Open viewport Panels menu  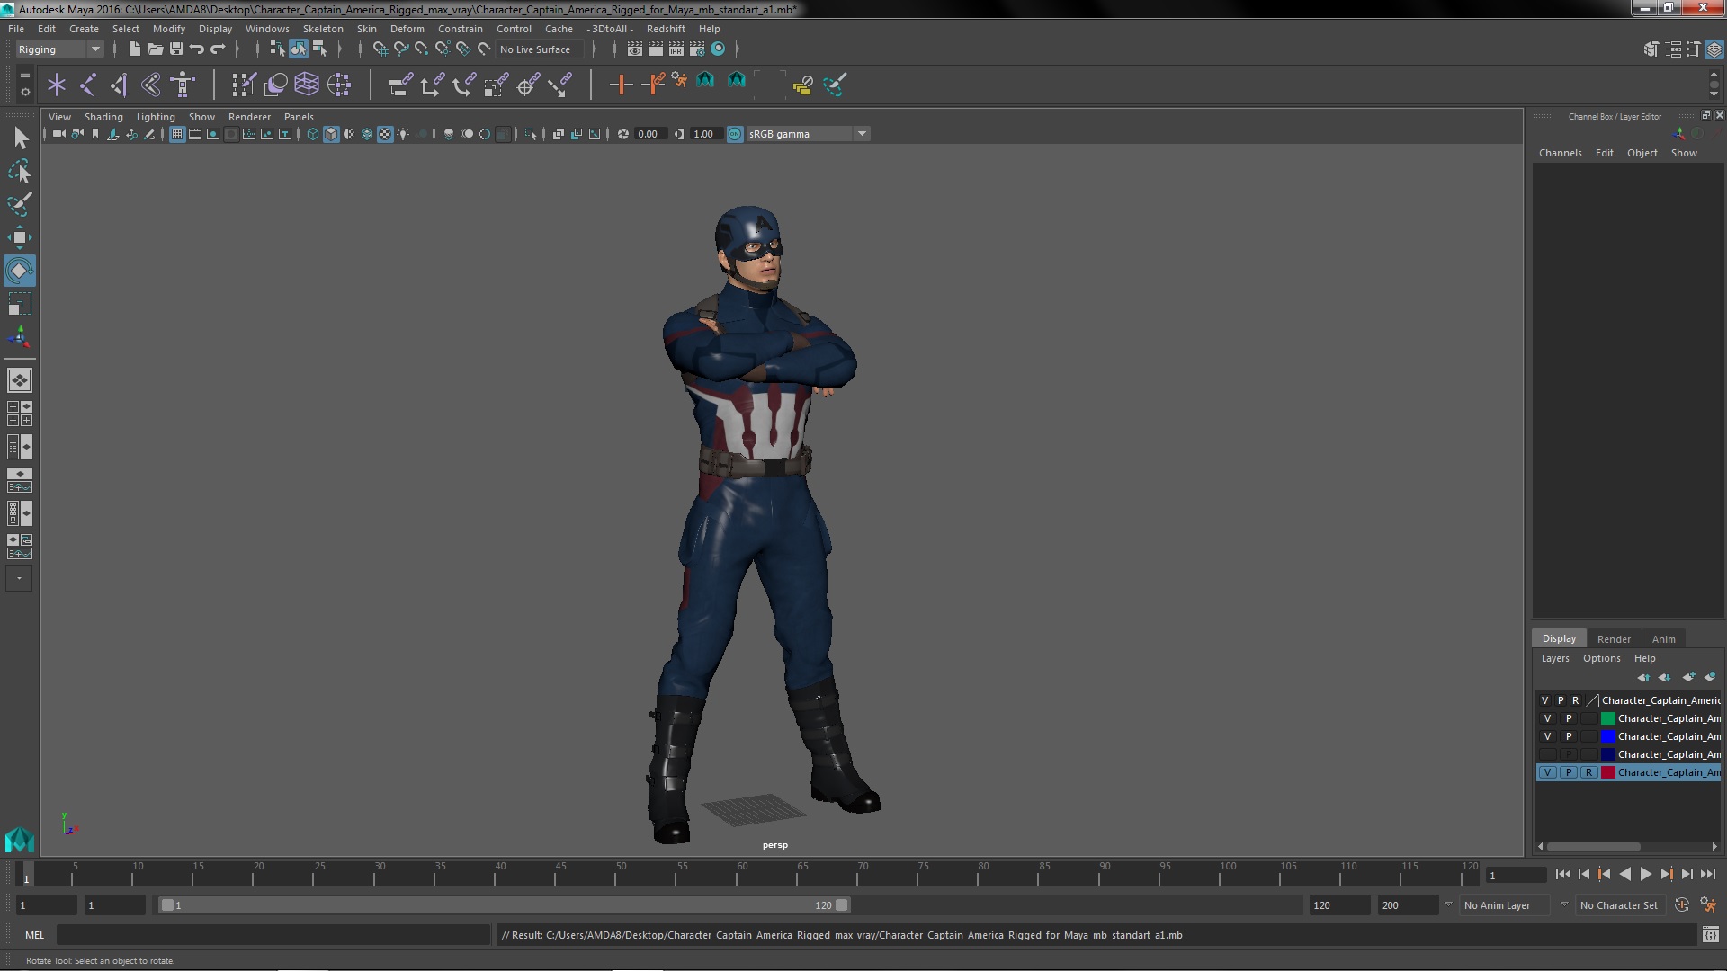299,117
